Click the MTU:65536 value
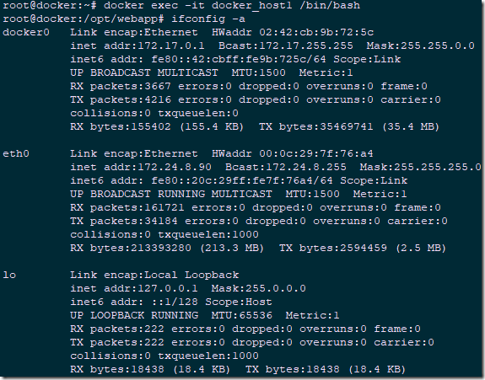This screenshot has width=485, height=380. [x=242, y=315]
